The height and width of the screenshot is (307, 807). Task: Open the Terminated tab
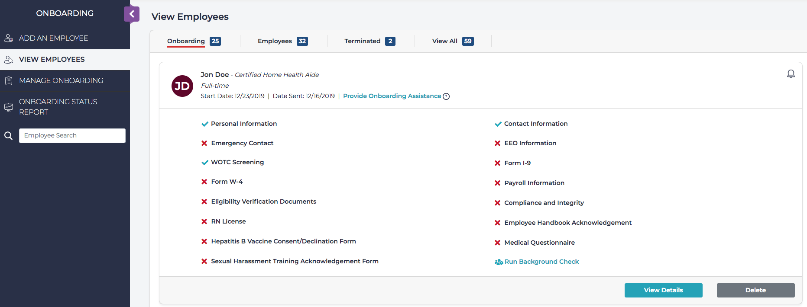pyautogui.click(x=363, y=41)
